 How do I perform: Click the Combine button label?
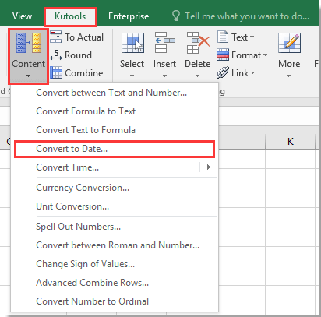click(x=84, y=73)
